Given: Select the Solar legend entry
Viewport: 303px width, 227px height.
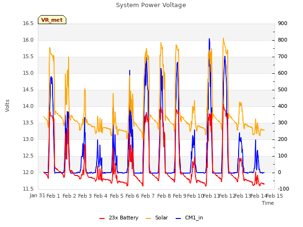Looking at the screenshot, I should pyautogui.click(x=157, y=218).
